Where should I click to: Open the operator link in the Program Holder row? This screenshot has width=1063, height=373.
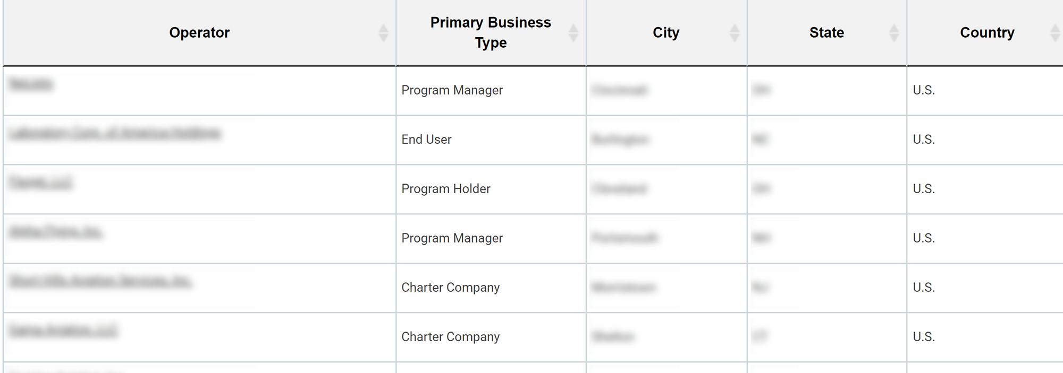(40, 183)
